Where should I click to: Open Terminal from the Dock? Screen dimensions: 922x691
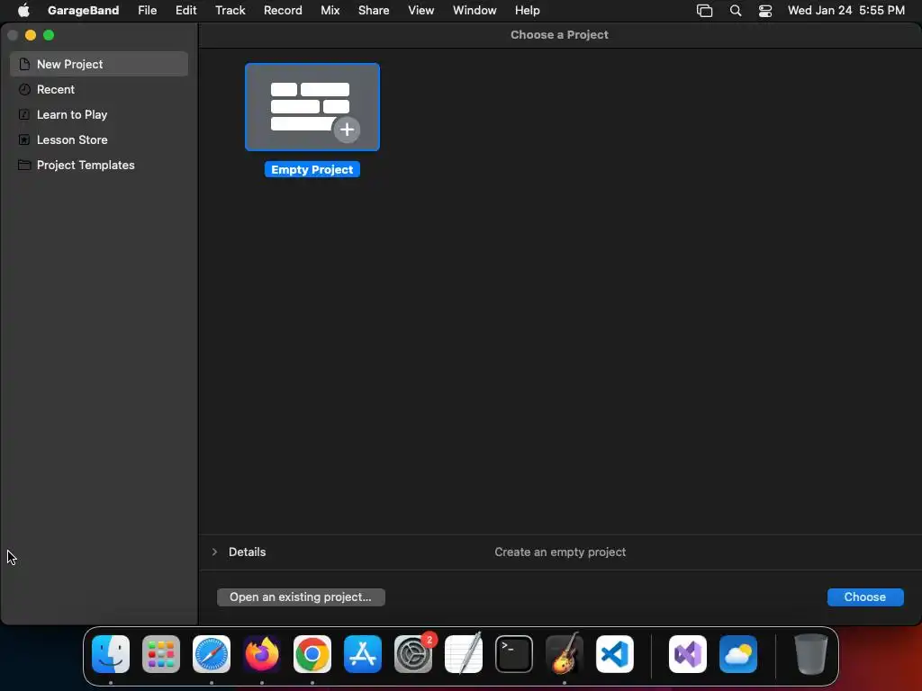[x=514, y=654]
